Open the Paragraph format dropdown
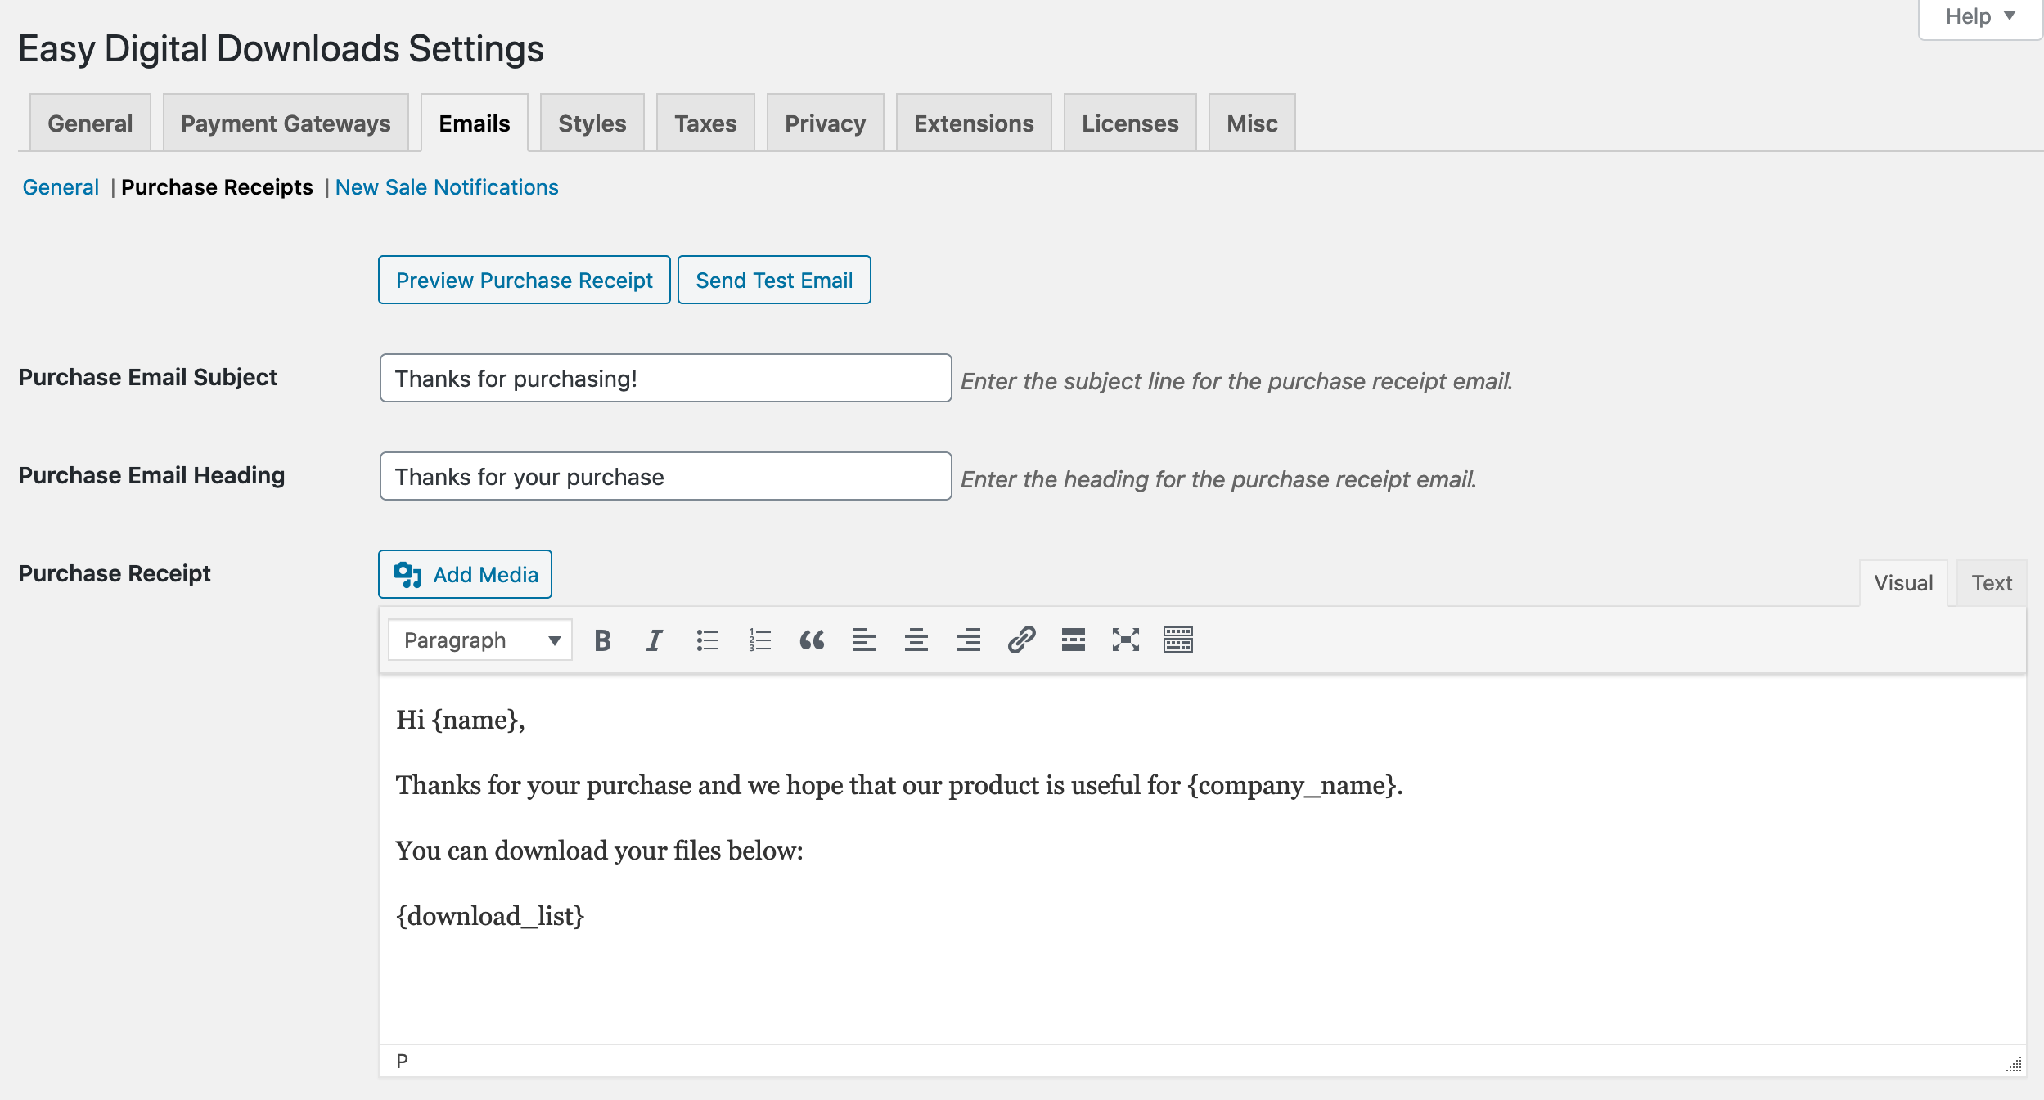 (480, 640)
